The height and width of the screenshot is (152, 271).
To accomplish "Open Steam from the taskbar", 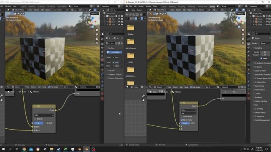I will tap(58, 149).
